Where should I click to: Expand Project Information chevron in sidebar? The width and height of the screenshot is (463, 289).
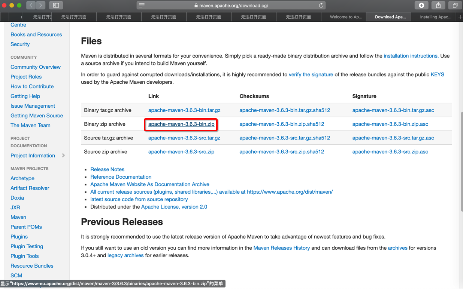click(x=63, y=156)
